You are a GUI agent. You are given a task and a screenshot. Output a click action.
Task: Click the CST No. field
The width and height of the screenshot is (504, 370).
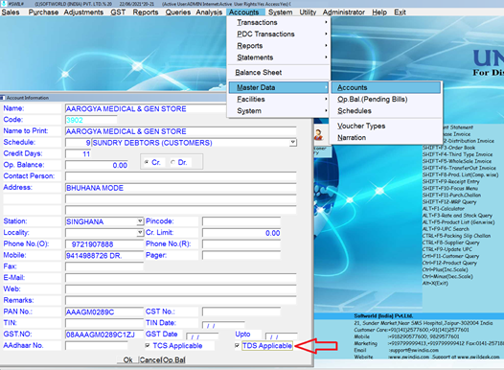241,312
